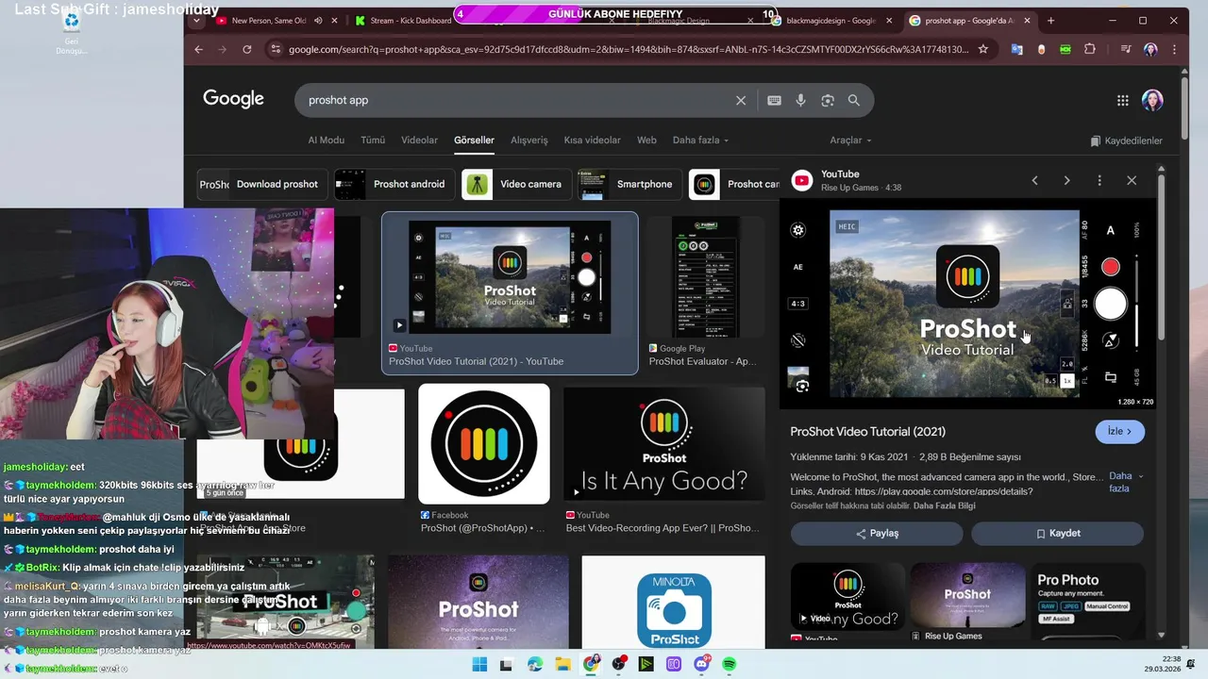
Task: Open Discord from the taskbar
Action: [x=701, y=664]
